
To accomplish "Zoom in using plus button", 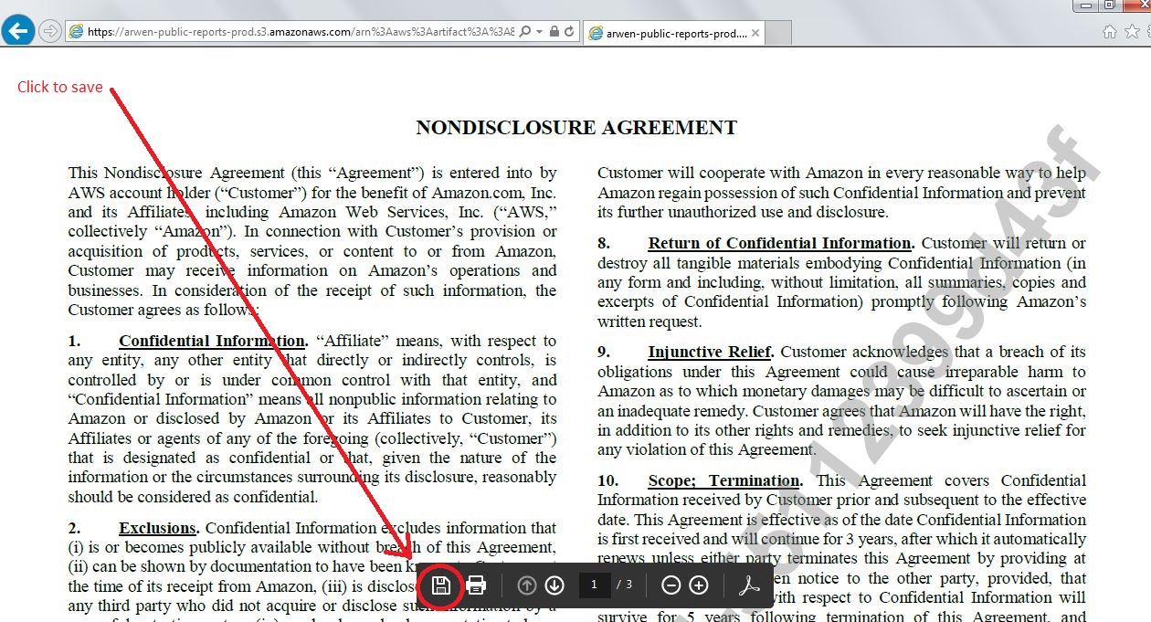I will (699, 585).
